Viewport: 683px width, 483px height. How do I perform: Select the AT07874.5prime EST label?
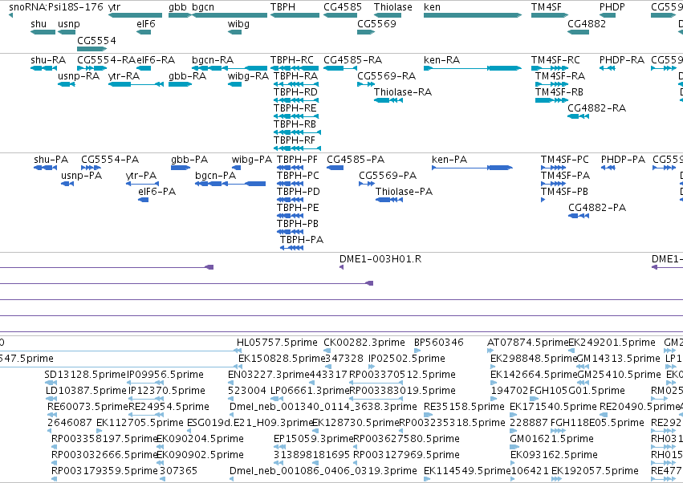tap(527, 343)
